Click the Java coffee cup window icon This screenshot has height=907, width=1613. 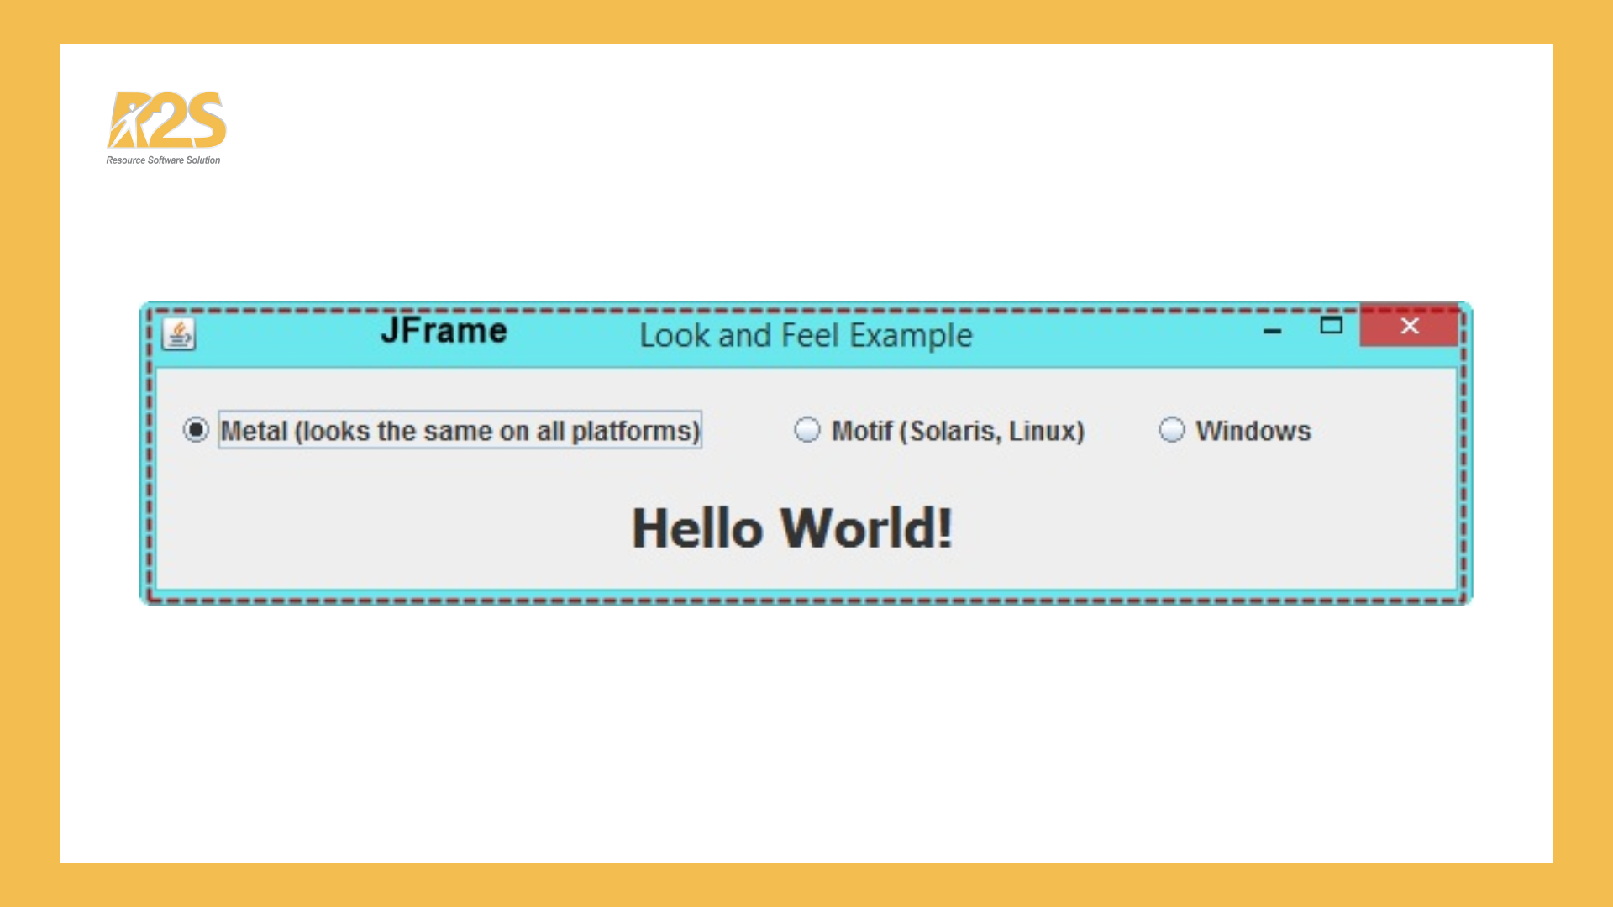[x=178, y=334]
